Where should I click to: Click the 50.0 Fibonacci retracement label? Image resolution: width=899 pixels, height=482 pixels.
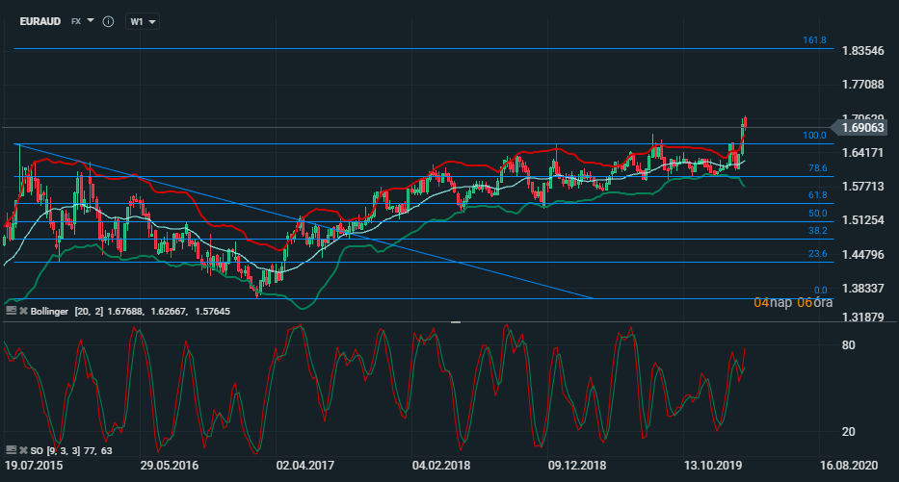pos(817,214)
